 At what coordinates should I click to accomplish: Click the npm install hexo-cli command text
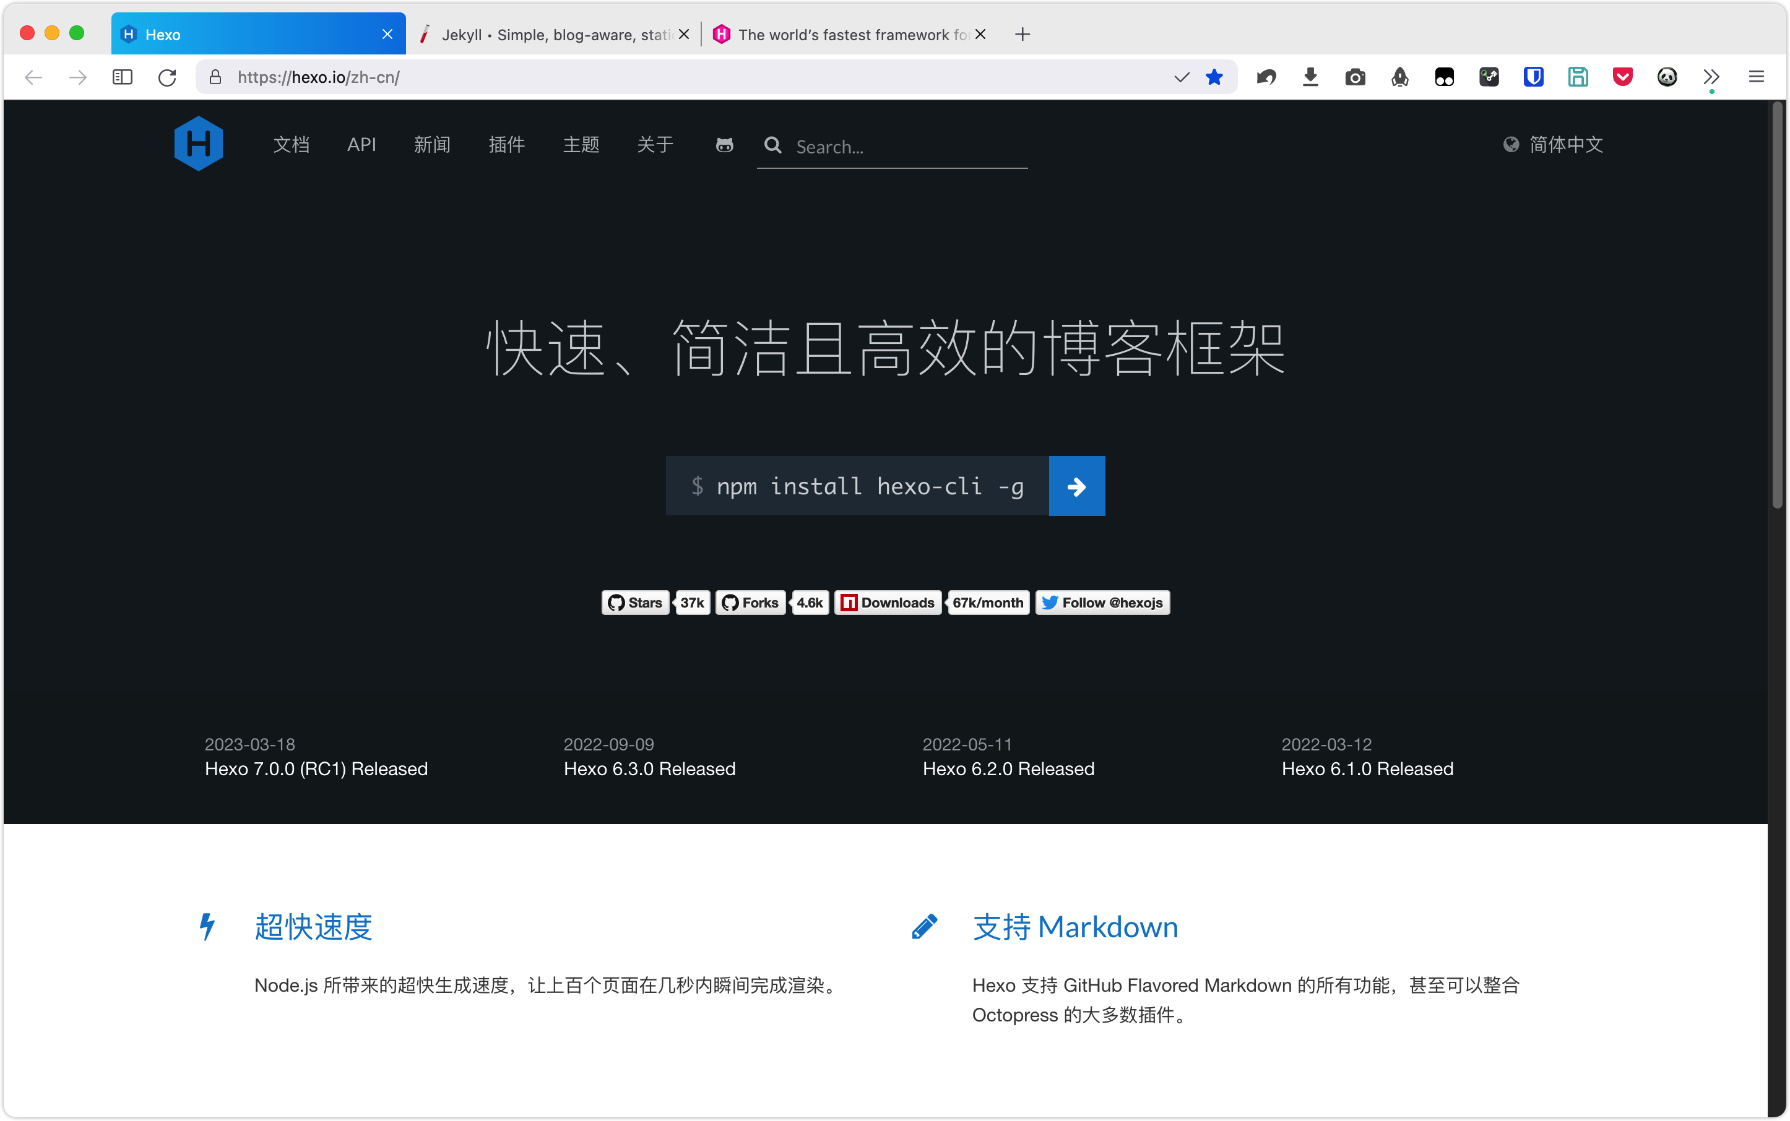click(870, 486)
